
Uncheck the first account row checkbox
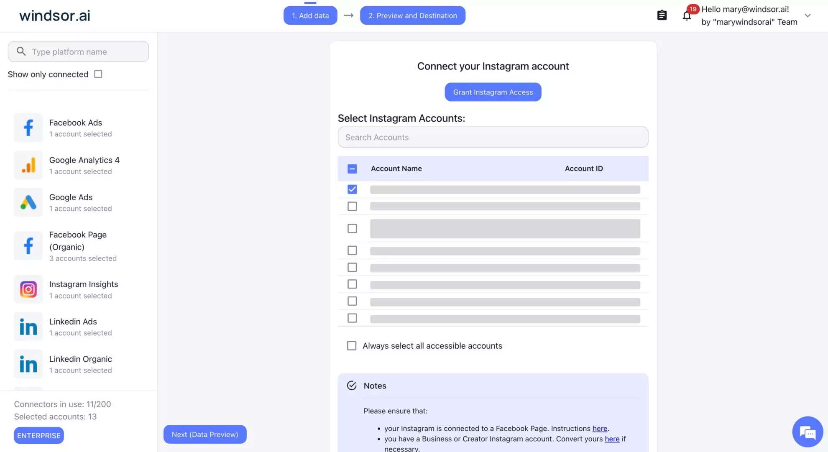352,189
